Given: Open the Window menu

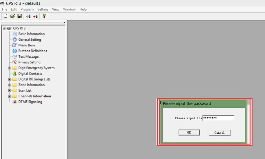Looking at the screenshot, I should coord(69,9).
